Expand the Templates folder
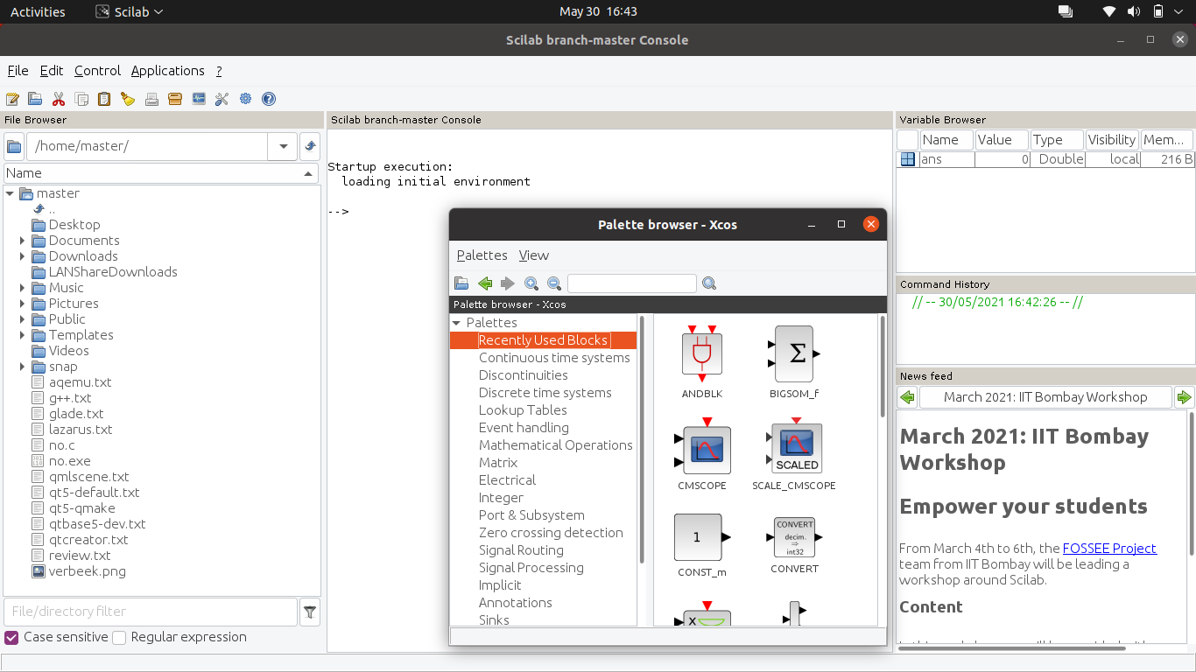Screen dimensions: 1196x672 [23, 335]
